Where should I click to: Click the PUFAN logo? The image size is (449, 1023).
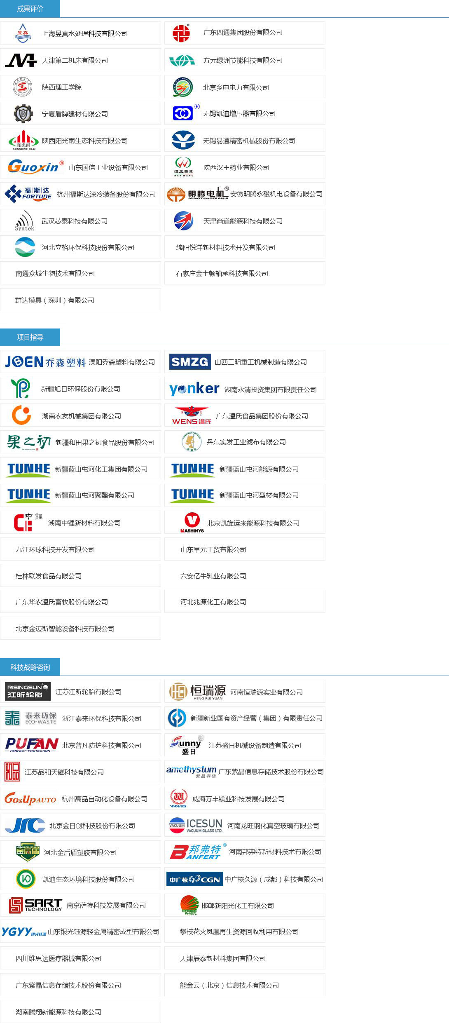point(32,745)
